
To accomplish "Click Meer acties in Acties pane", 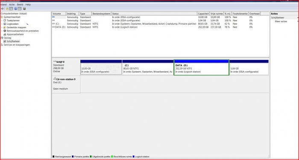I will (x=281, y=21).
